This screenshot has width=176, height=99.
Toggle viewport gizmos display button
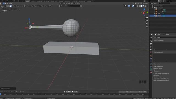point(129,6)
